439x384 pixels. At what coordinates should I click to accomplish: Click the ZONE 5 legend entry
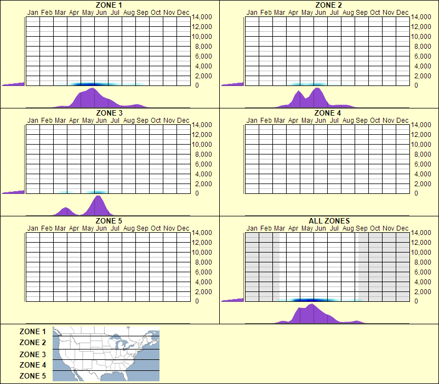31,376
